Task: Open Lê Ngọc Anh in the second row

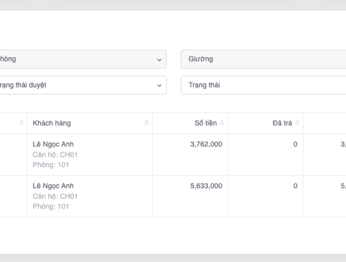Action: tap(53, 186)
